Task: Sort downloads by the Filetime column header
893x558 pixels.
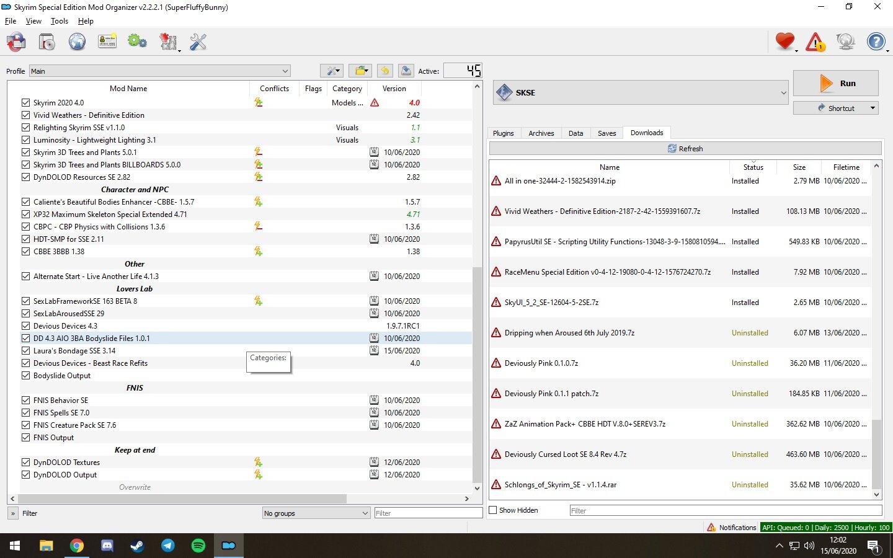Action: pos(846,167)
